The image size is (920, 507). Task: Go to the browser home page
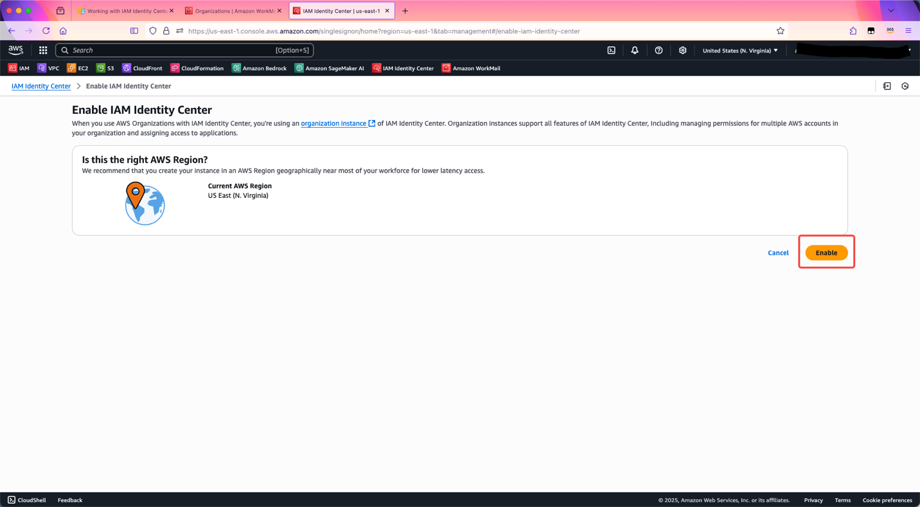pos(63,31)
